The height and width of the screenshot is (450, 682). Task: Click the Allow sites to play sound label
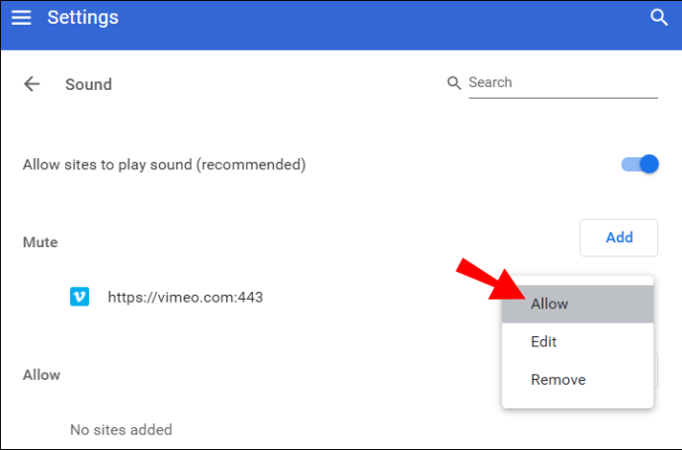[164, 164]
